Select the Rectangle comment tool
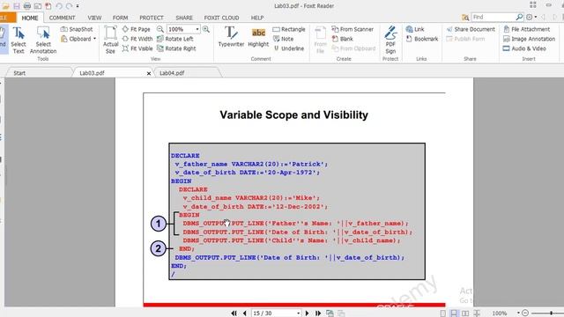 pos(289,29)
